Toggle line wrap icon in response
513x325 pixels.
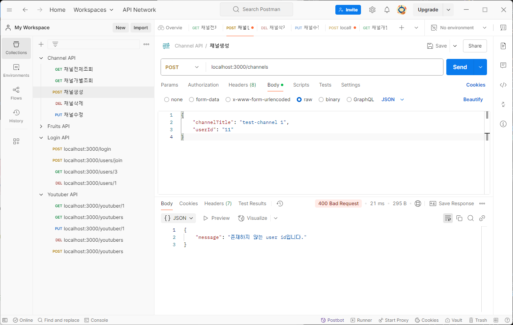[x=448, y=218]
